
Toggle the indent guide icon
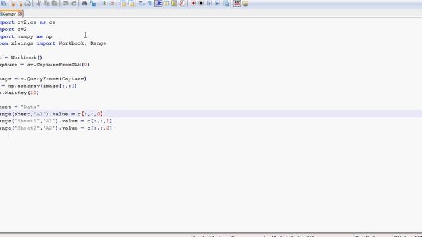pyautogui.click(x=158, y=3)
